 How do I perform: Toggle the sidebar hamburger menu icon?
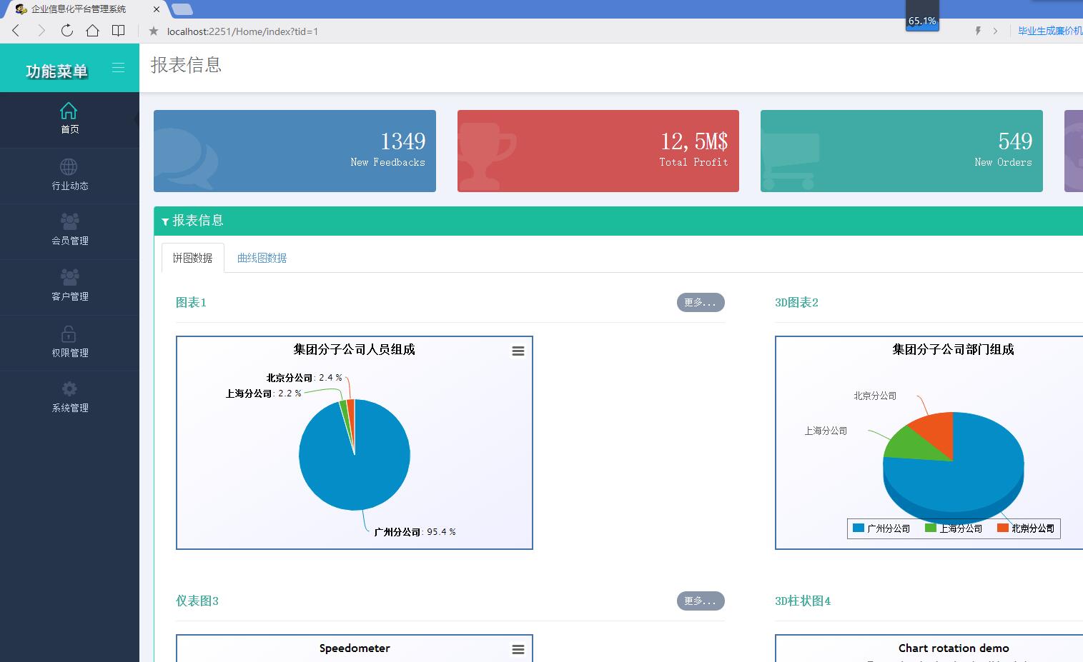click(118, 68)
